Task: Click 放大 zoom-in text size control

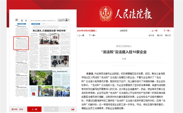Action: click(x=151, y=35)
